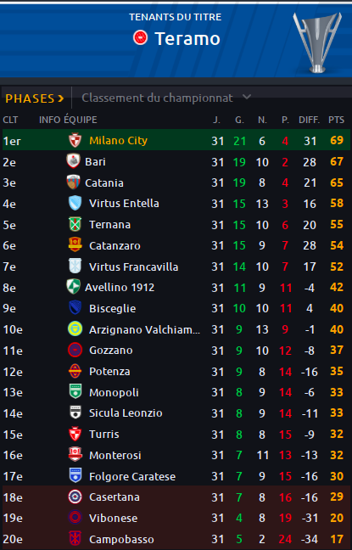The image size is (352, 550).
Task: Select the Campobasso club crest icon
Action: click(x=75, y=538)
